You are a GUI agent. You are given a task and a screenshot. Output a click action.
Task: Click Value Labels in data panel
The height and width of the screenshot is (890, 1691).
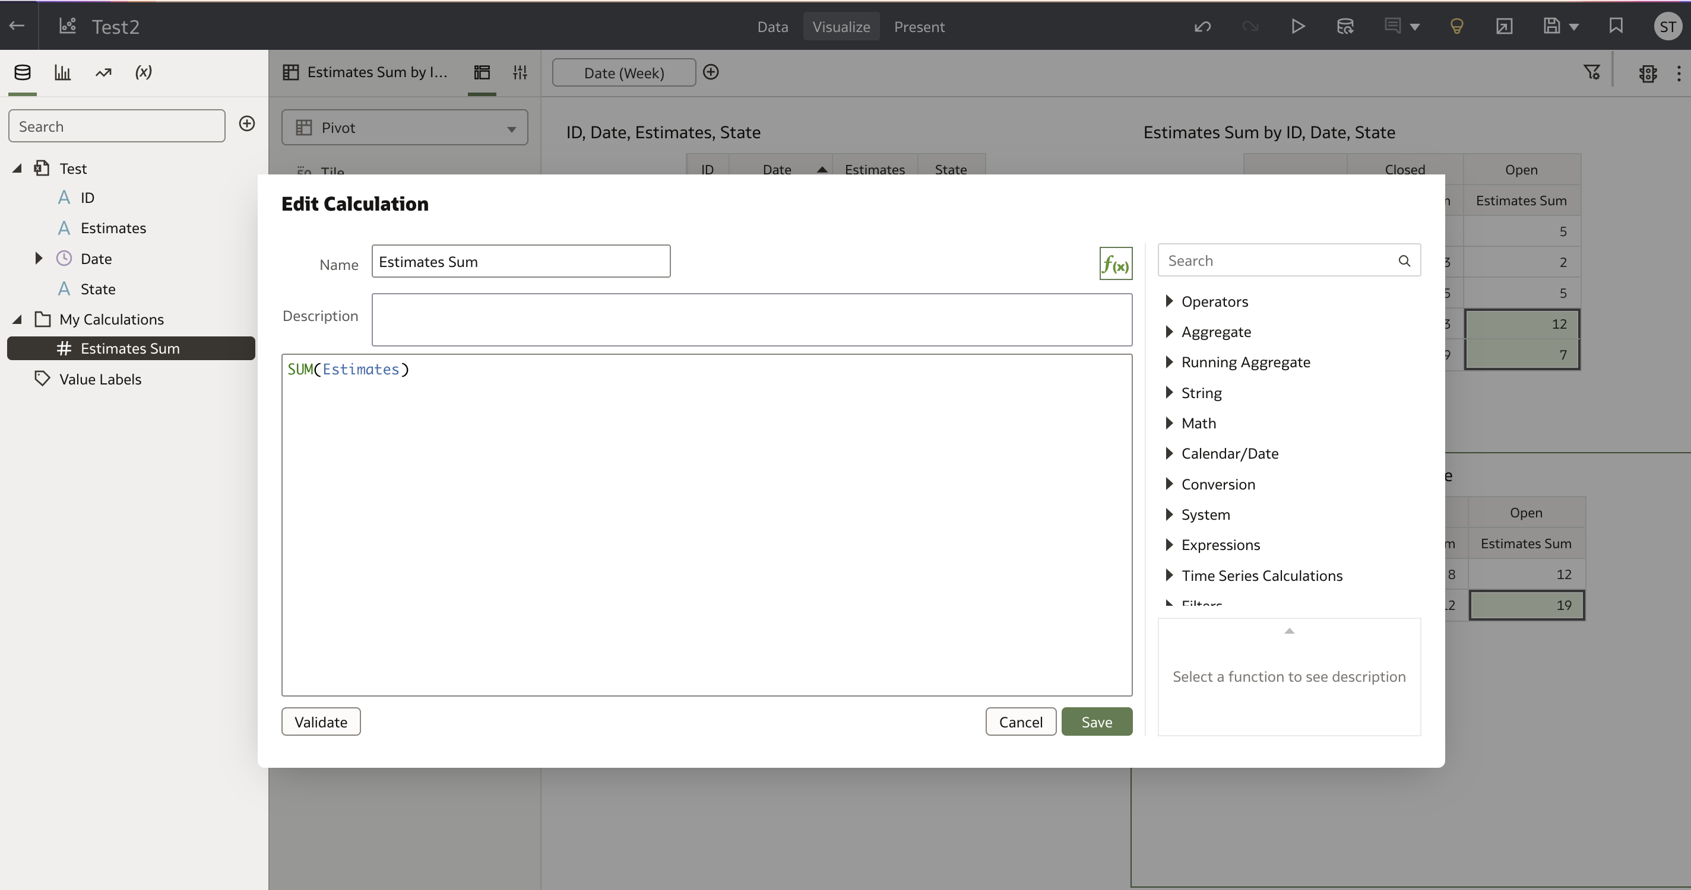coord(100,379)
